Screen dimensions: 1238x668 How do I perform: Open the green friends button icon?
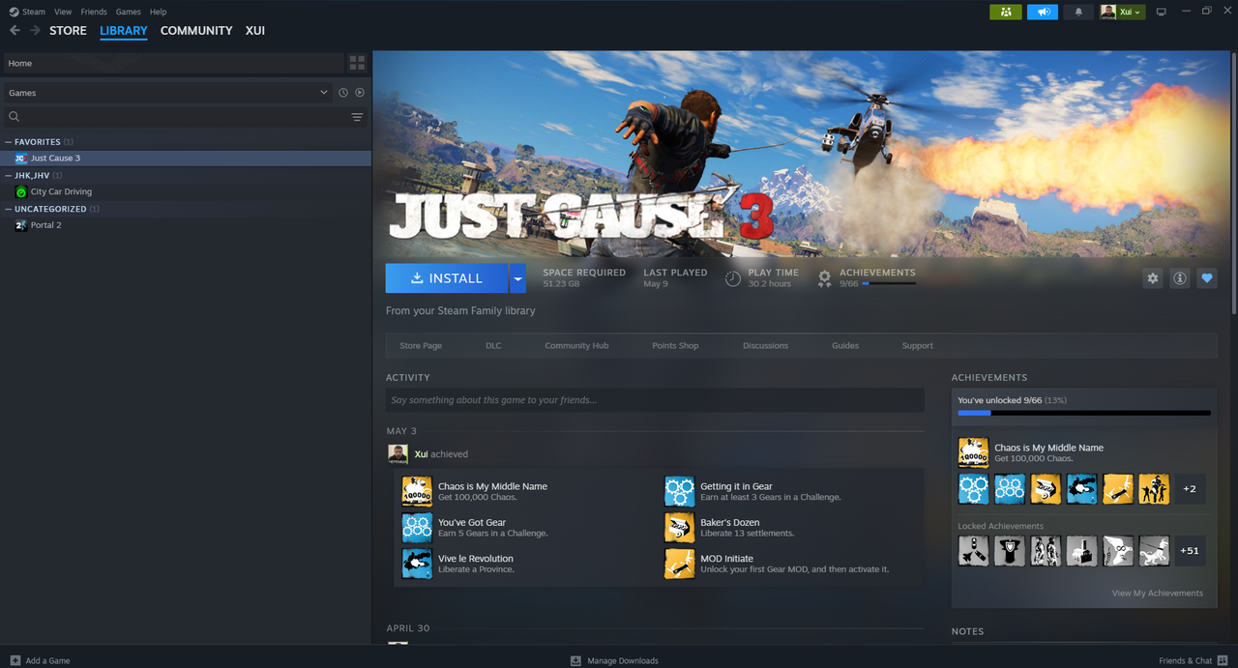[x=1006, y=12]
